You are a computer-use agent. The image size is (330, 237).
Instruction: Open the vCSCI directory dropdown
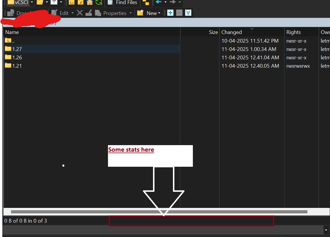pos(31,3)
